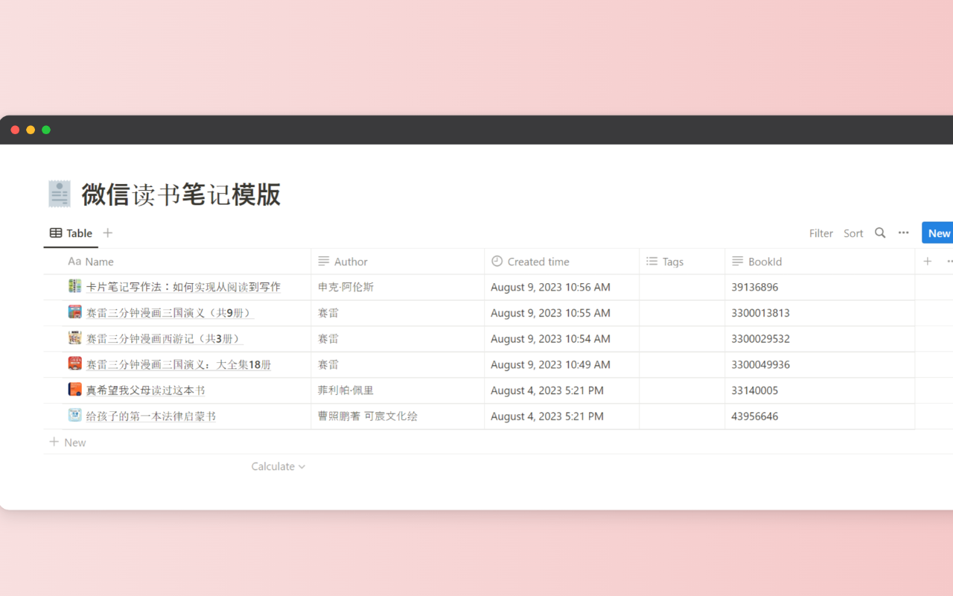
Task: Open the Name column header
Action: pos(177,261)
